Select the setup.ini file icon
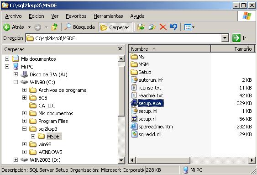Screen dimensions: 257x175 pyautogui.click(x=134, y=111)
